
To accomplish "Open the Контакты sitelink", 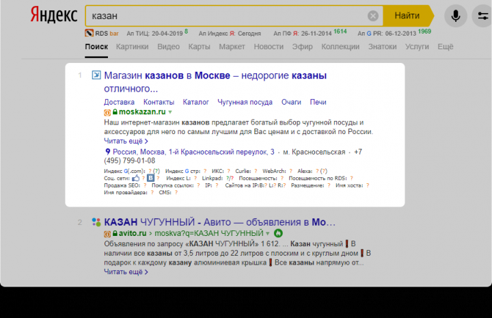I will click(x=159, y=102).
